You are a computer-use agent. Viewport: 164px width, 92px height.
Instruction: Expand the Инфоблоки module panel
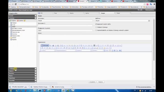tap(36, 78)
